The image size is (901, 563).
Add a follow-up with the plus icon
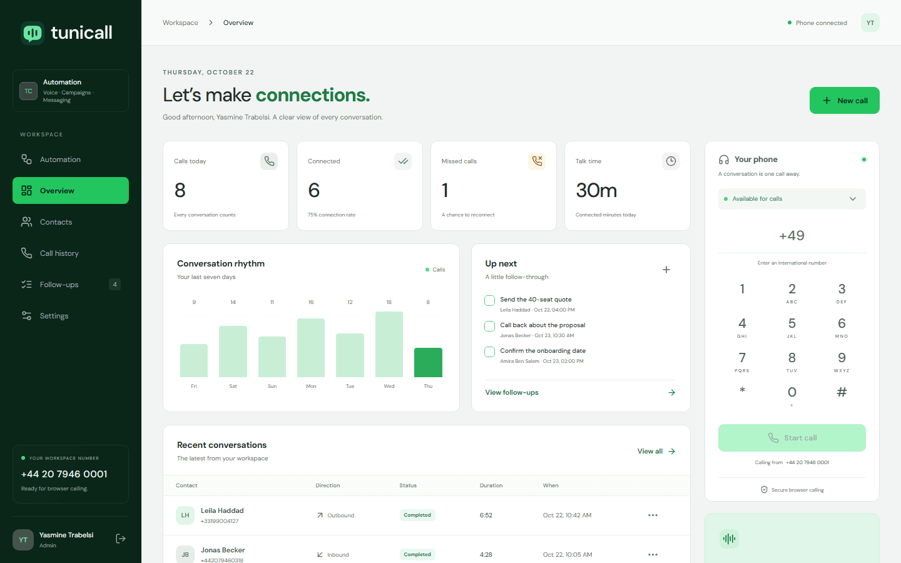click(x=666, y=270)
